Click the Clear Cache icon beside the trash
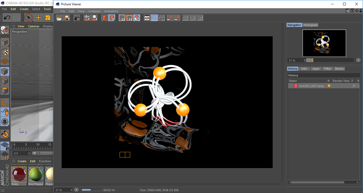This screenshot has width=363, height=193. point(112,18)
